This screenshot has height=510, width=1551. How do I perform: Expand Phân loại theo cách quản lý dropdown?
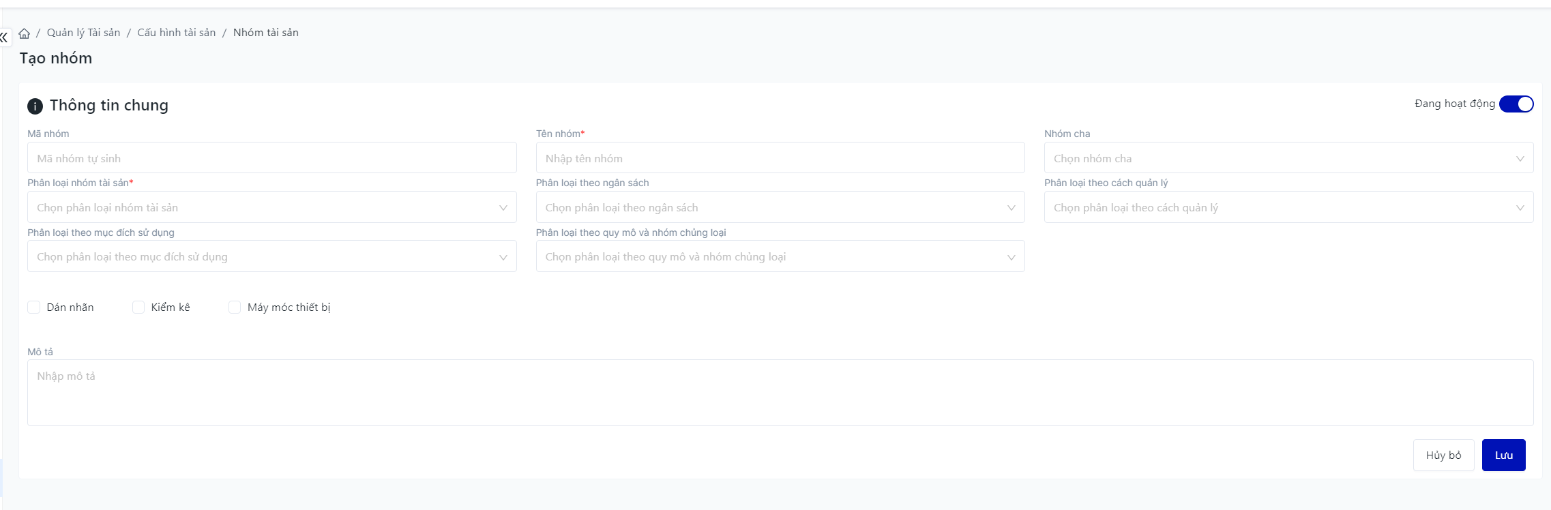pyautogui.click(x=1288, y=207)
